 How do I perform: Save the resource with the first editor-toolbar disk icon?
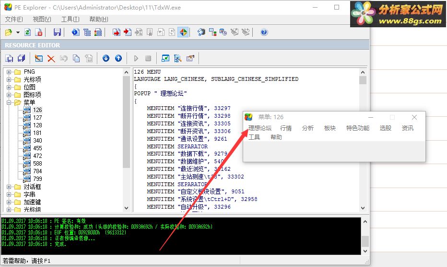[9, 58]
